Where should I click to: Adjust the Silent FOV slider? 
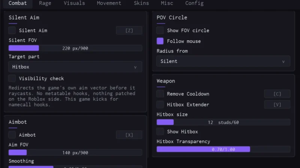(x=75, y=48)
